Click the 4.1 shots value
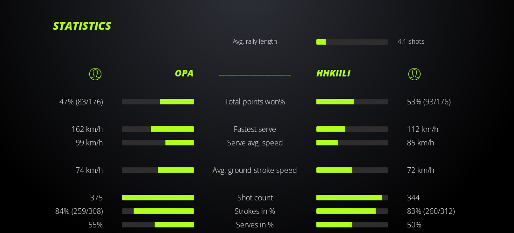The image size is (514, 233). click(411, 41)
